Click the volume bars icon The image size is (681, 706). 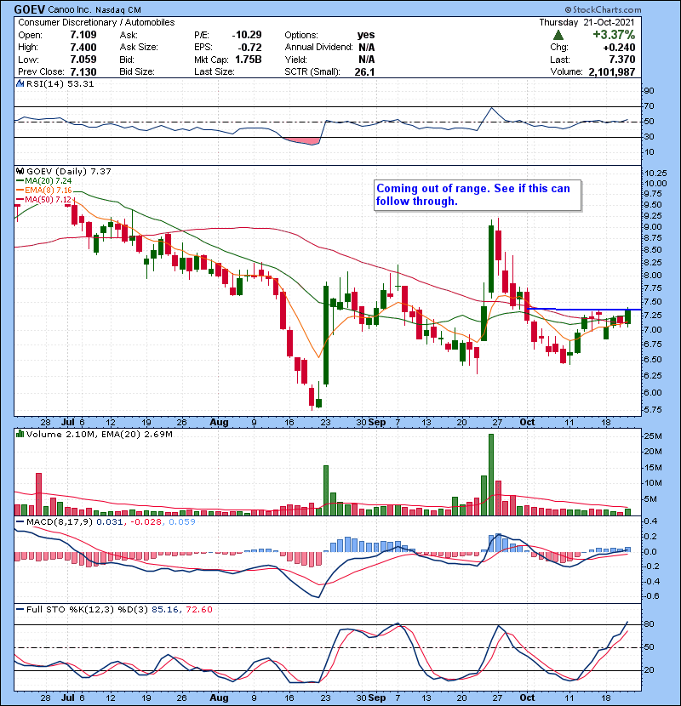pyautogui.click(x=20, y=434)
